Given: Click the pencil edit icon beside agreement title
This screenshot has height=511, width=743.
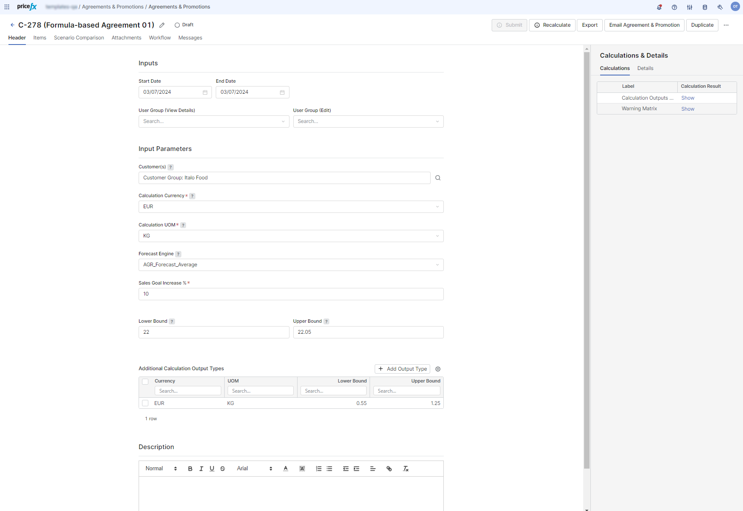Looking at the screenshot, I should pos(162,25).
